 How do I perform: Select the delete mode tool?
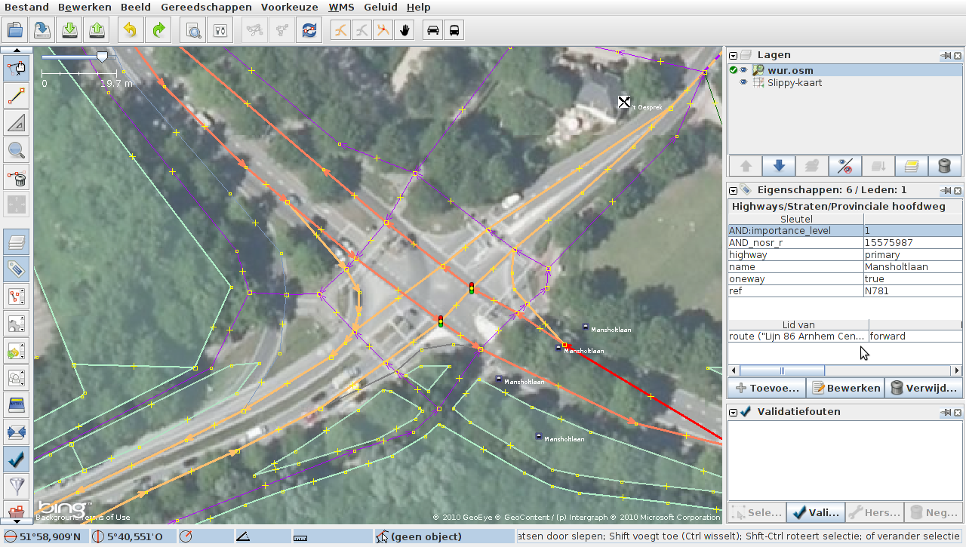point(17,177)
